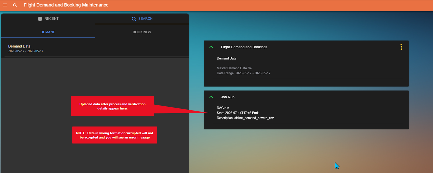Click the date range 2026-05-17 - 2026-05-17 in list
Screen dimensions: 433x173
click(26, 51)
